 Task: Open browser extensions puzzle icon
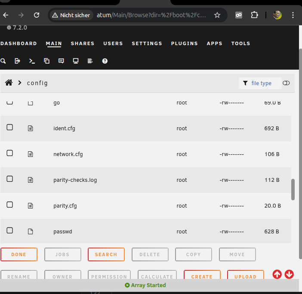pos(254,15)
